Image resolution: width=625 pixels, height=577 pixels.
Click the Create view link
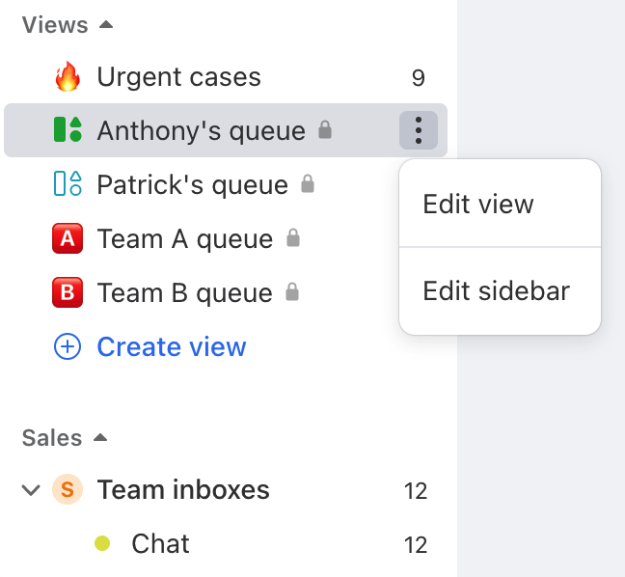point(172,346)
